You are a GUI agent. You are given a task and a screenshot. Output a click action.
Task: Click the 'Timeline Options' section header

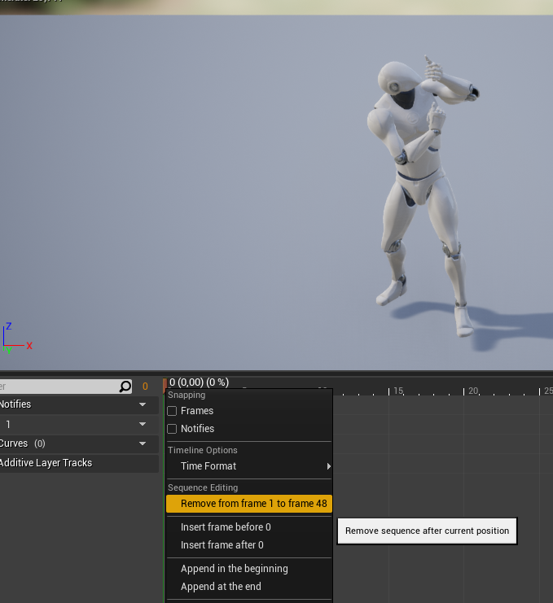click(x=203, y=450)
